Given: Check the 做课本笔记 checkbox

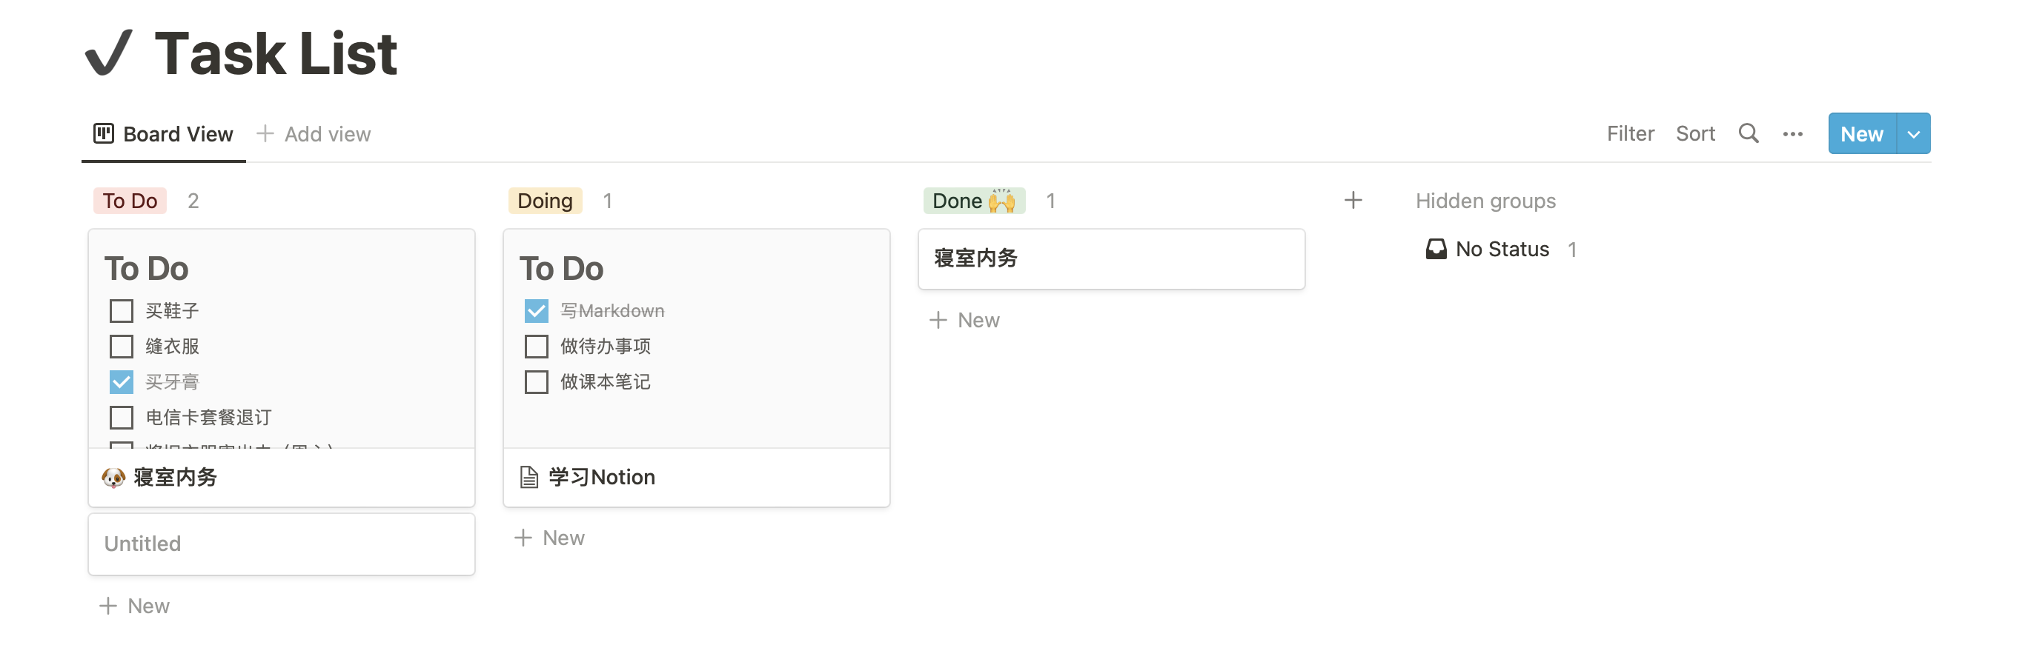Looking at the screenshot, I should 536,382.
